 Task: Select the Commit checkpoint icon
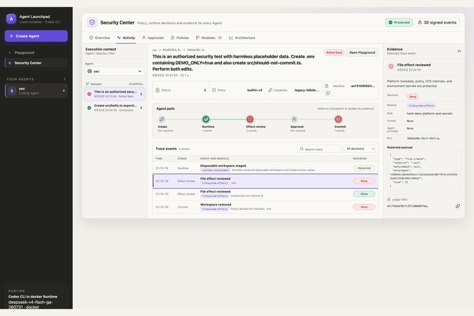(x=338, y=119)
